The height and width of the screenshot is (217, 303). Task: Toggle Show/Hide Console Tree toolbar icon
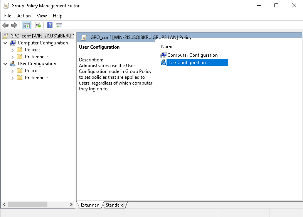click(x=27, y=25)
